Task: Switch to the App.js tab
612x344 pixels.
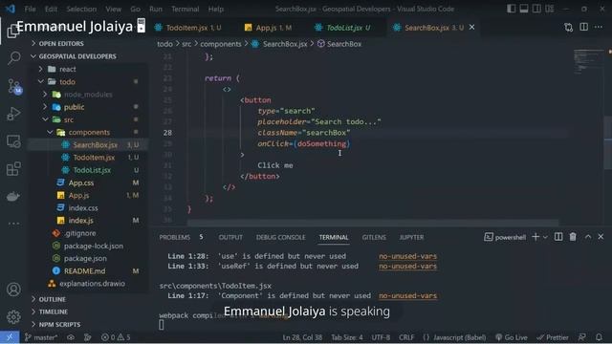Action: [x=269, y=28]
